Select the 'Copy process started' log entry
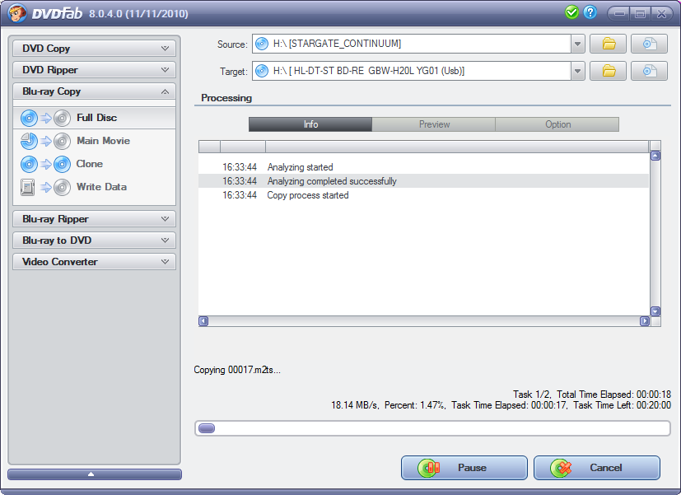 click(423, 195)
